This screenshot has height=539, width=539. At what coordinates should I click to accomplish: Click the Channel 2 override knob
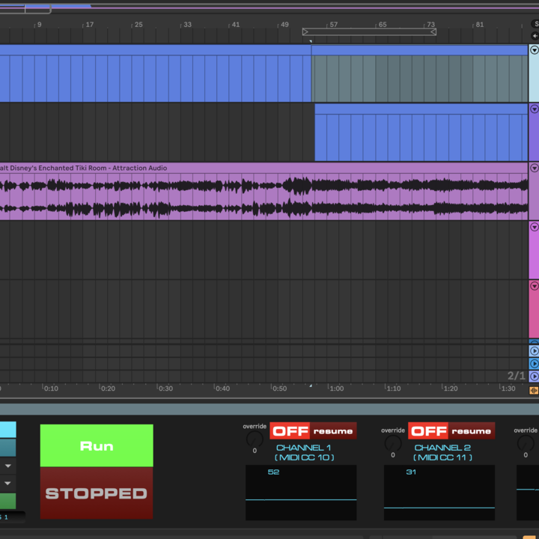[x=393, y=442]
